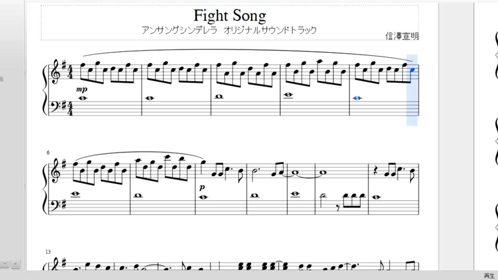Screen dimensions: 498x280
Task: Click the highlighted blue eighth note
Action: (x=412, y=70)
